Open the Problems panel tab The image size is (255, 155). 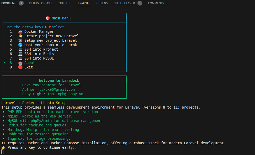[9, 3]
